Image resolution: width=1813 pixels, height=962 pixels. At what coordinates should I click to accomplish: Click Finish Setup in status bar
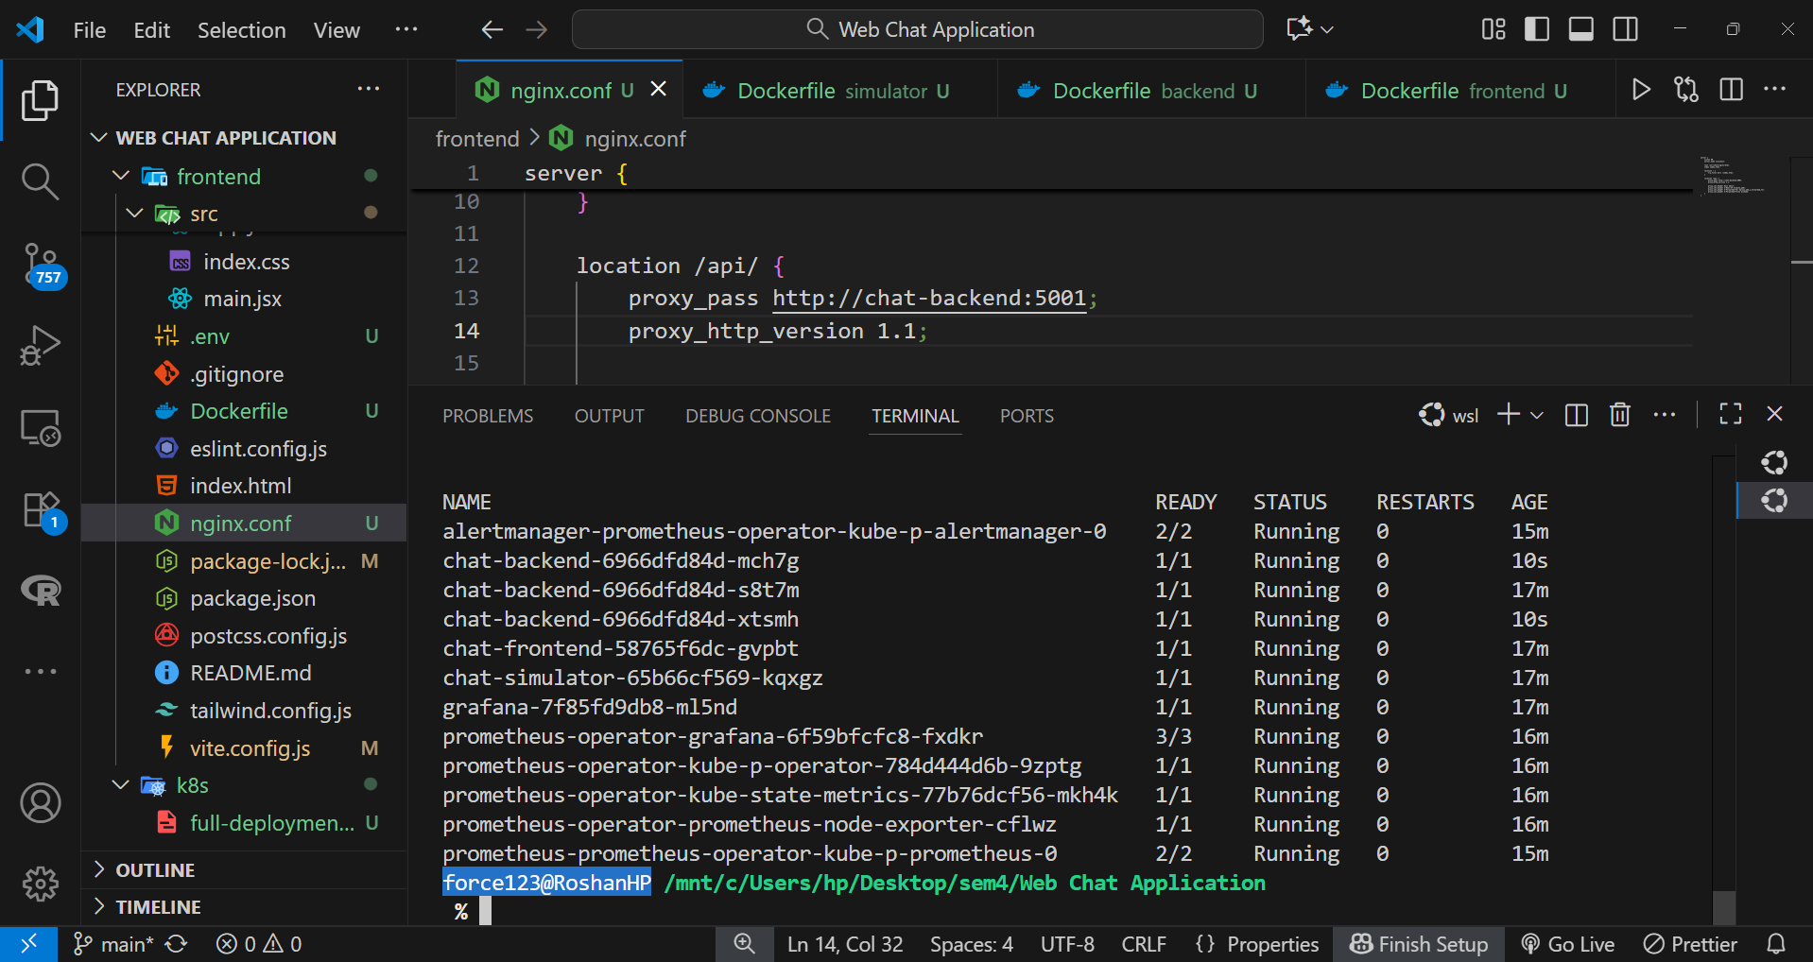click(x=1419, y=944)
